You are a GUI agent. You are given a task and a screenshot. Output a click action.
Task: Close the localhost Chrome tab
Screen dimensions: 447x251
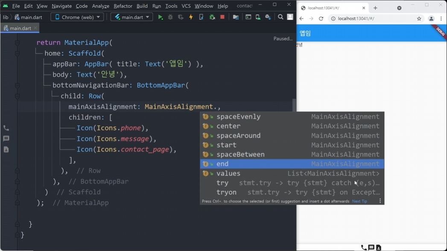click(x=364, y=8)
